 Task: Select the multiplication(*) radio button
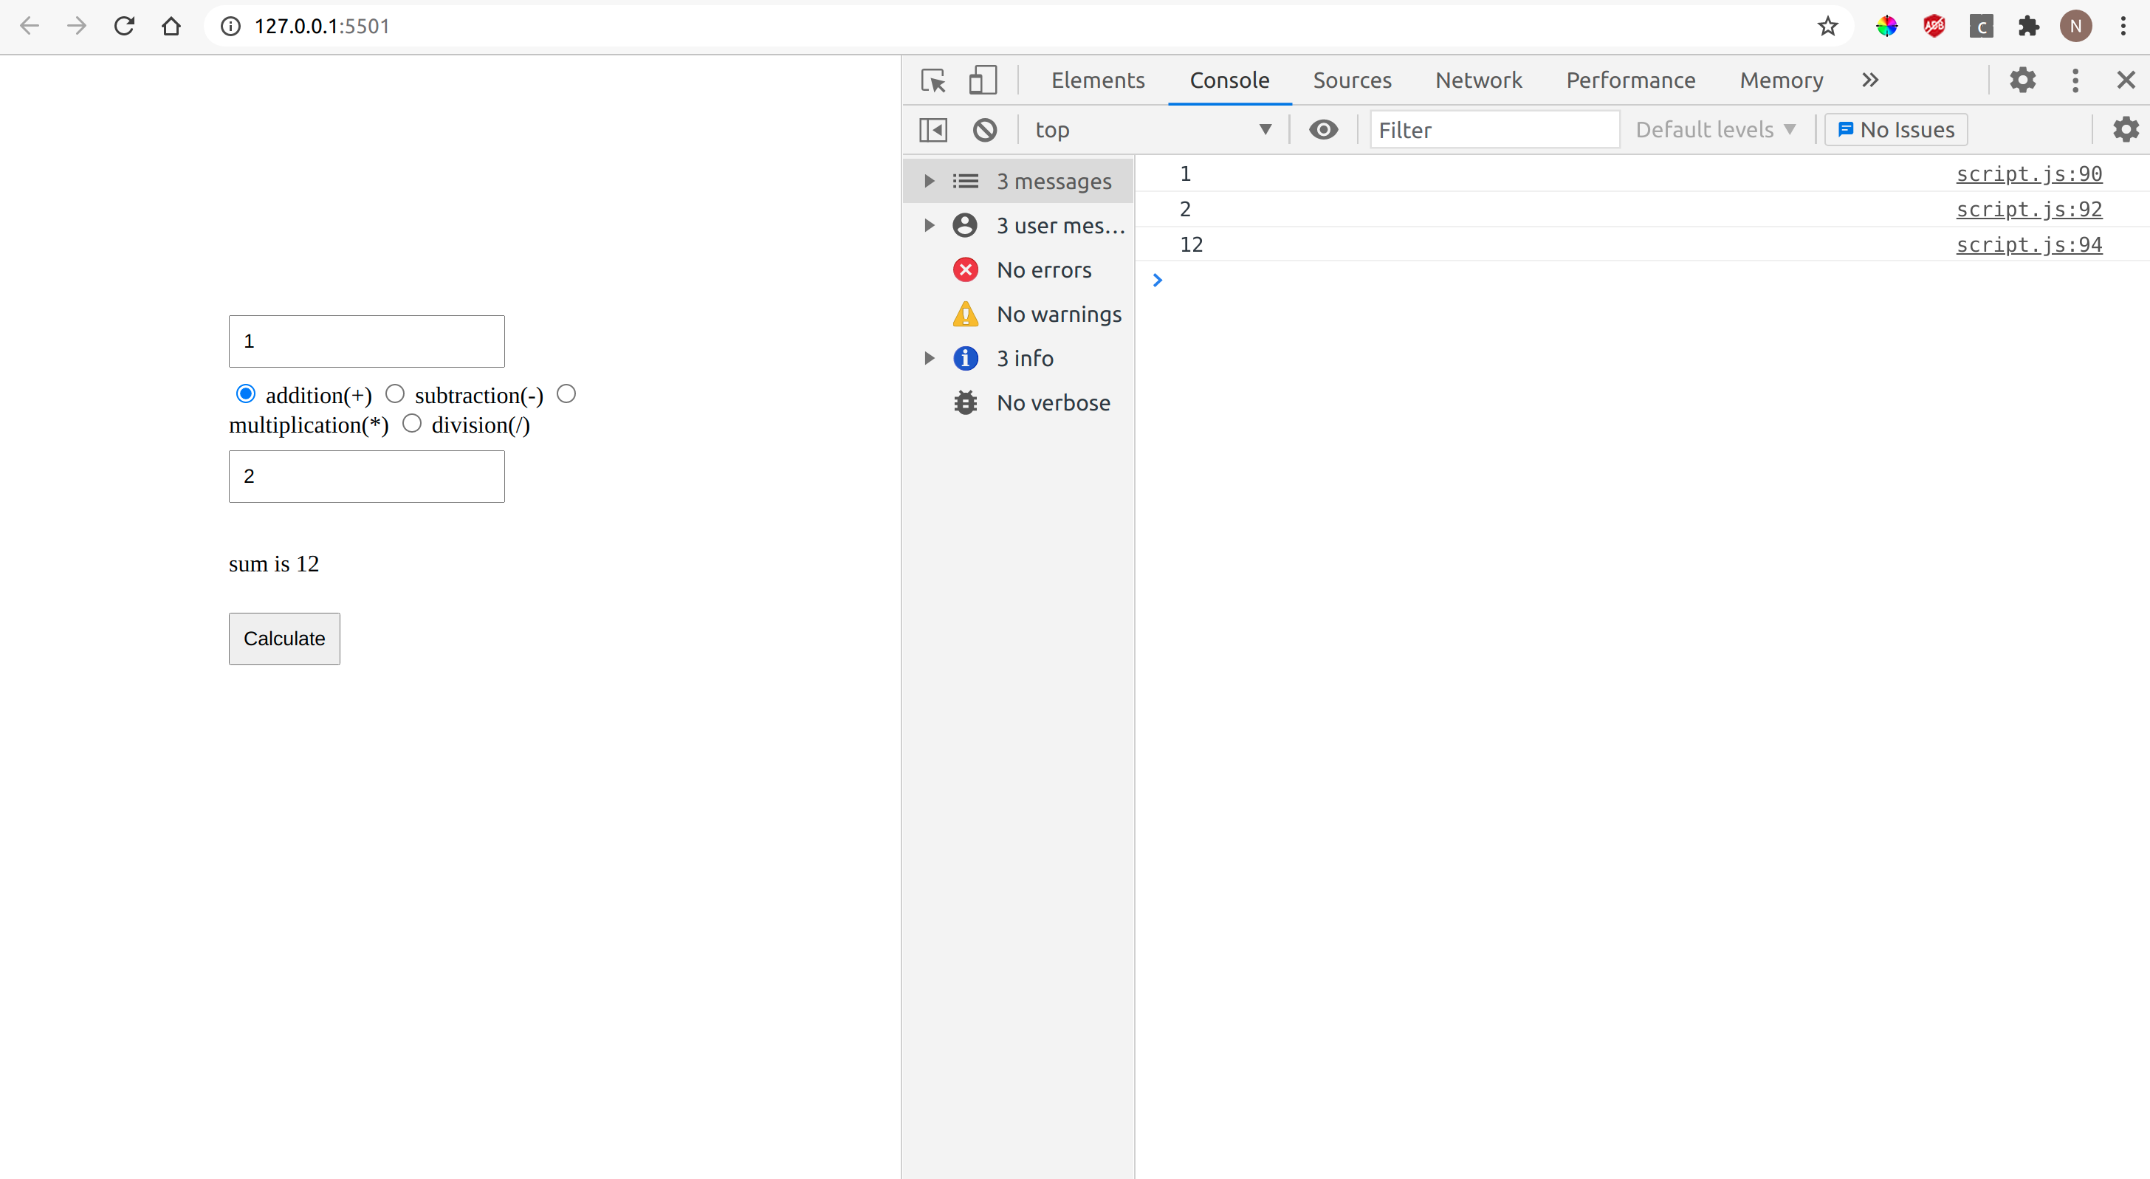coord(567,393)
